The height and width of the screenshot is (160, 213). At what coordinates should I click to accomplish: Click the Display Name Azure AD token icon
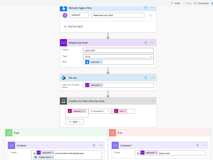pos(35,157)
